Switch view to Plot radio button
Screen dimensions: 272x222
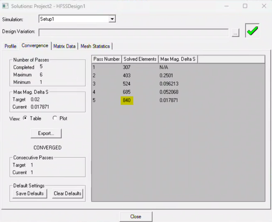point(55,118)
